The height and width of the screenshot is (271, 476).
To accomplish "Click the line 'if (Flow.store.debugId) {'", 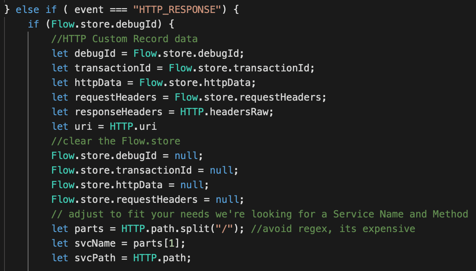I will (x=101, y=24).
